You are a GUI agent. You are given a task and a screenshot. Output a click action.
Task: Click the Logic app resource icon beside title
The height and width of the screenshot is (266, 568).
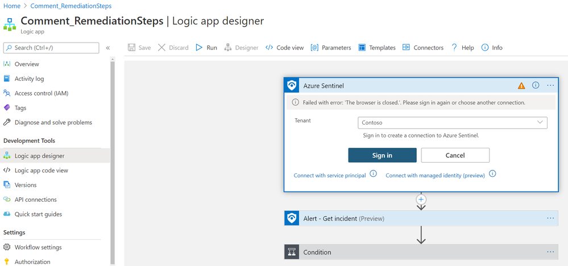pos(10,24)
